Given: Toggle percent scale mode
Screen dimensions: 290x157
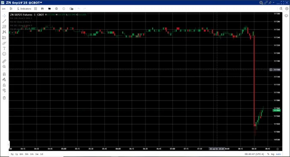Looking at the screenshot, I should tap(268, 154).
